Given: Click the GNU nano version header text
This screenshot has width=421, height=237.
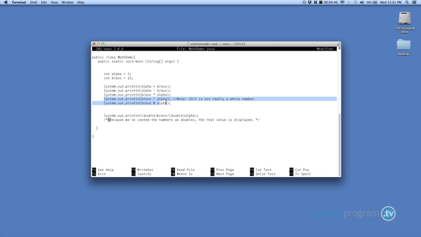Looking at the screenshot, I should (110, 49).
